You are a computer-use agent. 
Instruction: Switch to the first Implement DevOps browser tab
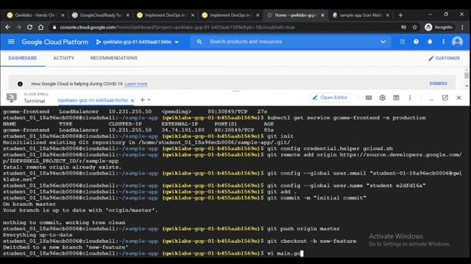(x=164, y=15)
